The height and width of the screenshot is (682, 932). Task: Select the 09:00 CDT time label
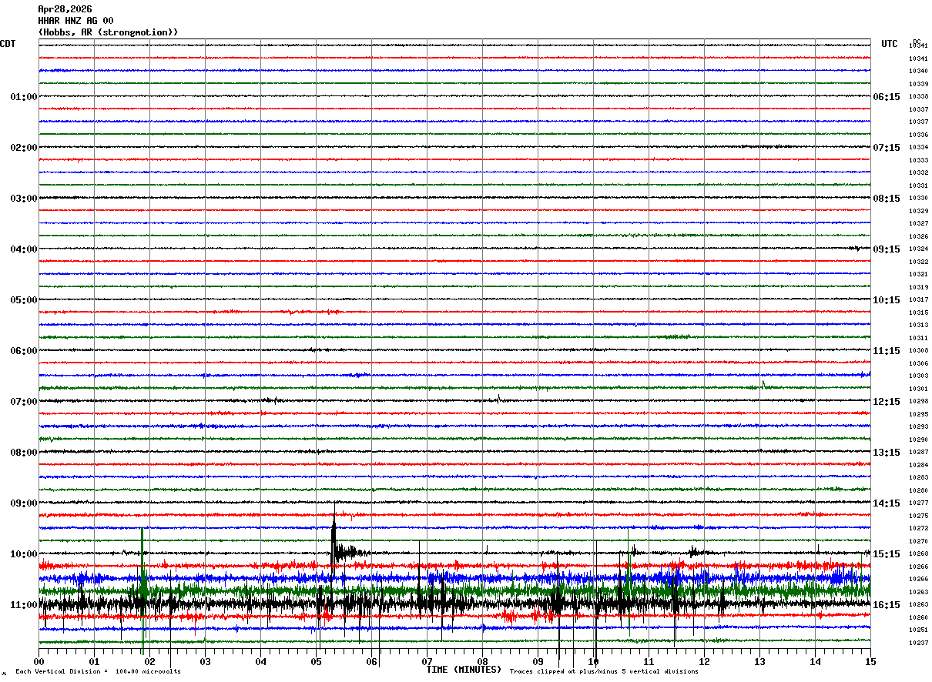pyautogui.click(x=24, y=503)
